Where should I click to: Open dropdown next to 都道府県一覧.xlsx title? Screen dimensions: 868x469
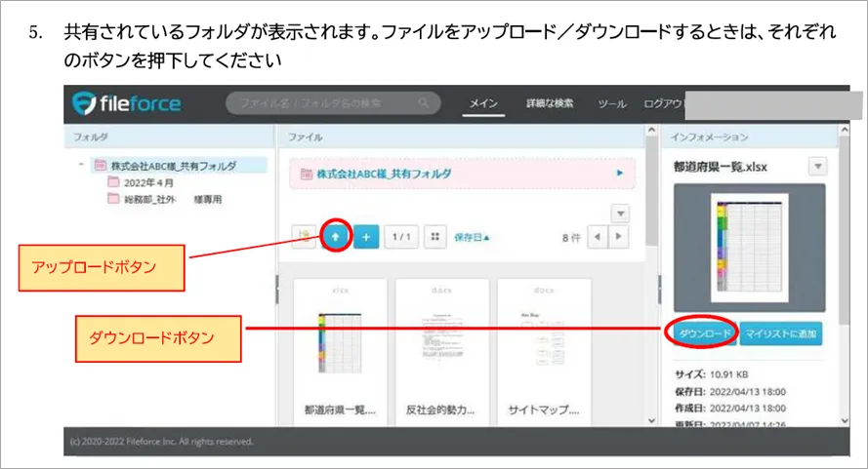[817, 167]
